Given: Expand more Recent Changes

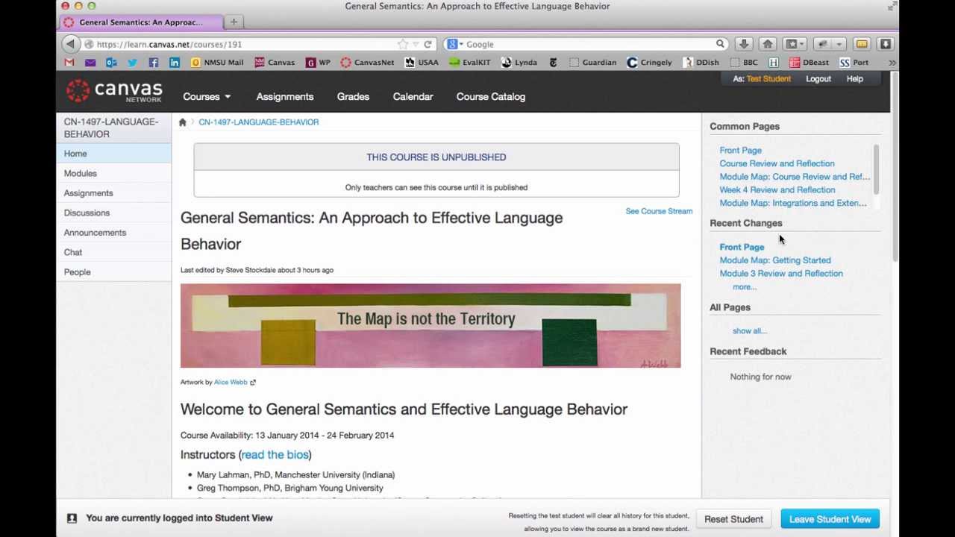Looking at the screenshot, I should (x=745, y=287).
